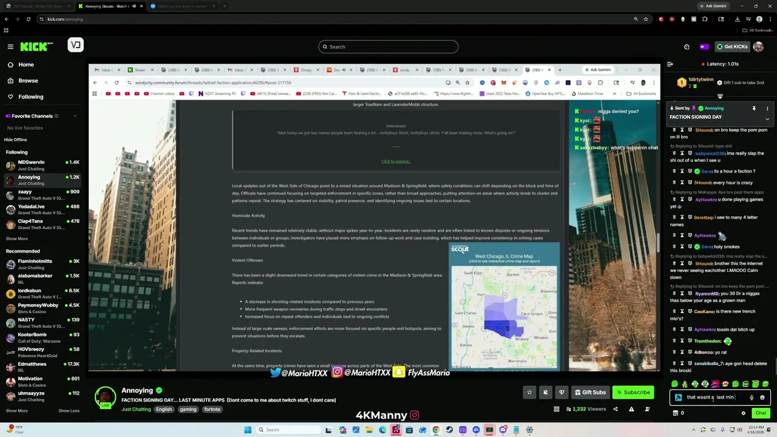Screen dimensions: 777x437
Task: Click the microphone icon in chat input
Action: 752,398
